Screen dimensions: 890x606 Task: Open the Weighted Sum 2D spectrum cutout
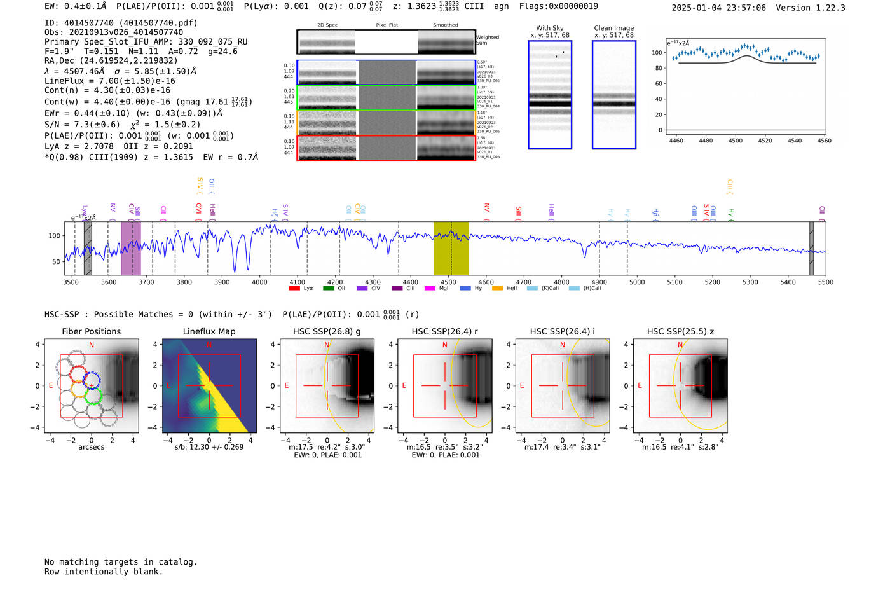click(386, 42)
